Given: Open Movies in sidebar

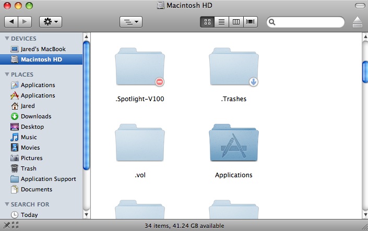Looking at the screenshot, I should point(41,148).
